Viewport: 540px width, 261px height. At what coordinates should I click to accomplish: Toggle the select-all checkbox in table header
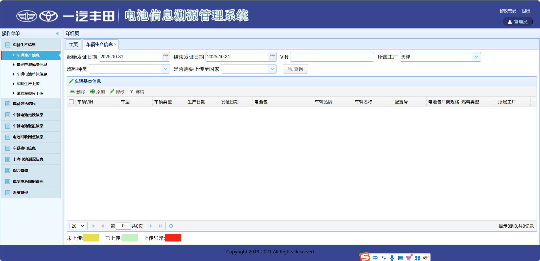click(71, 102)
